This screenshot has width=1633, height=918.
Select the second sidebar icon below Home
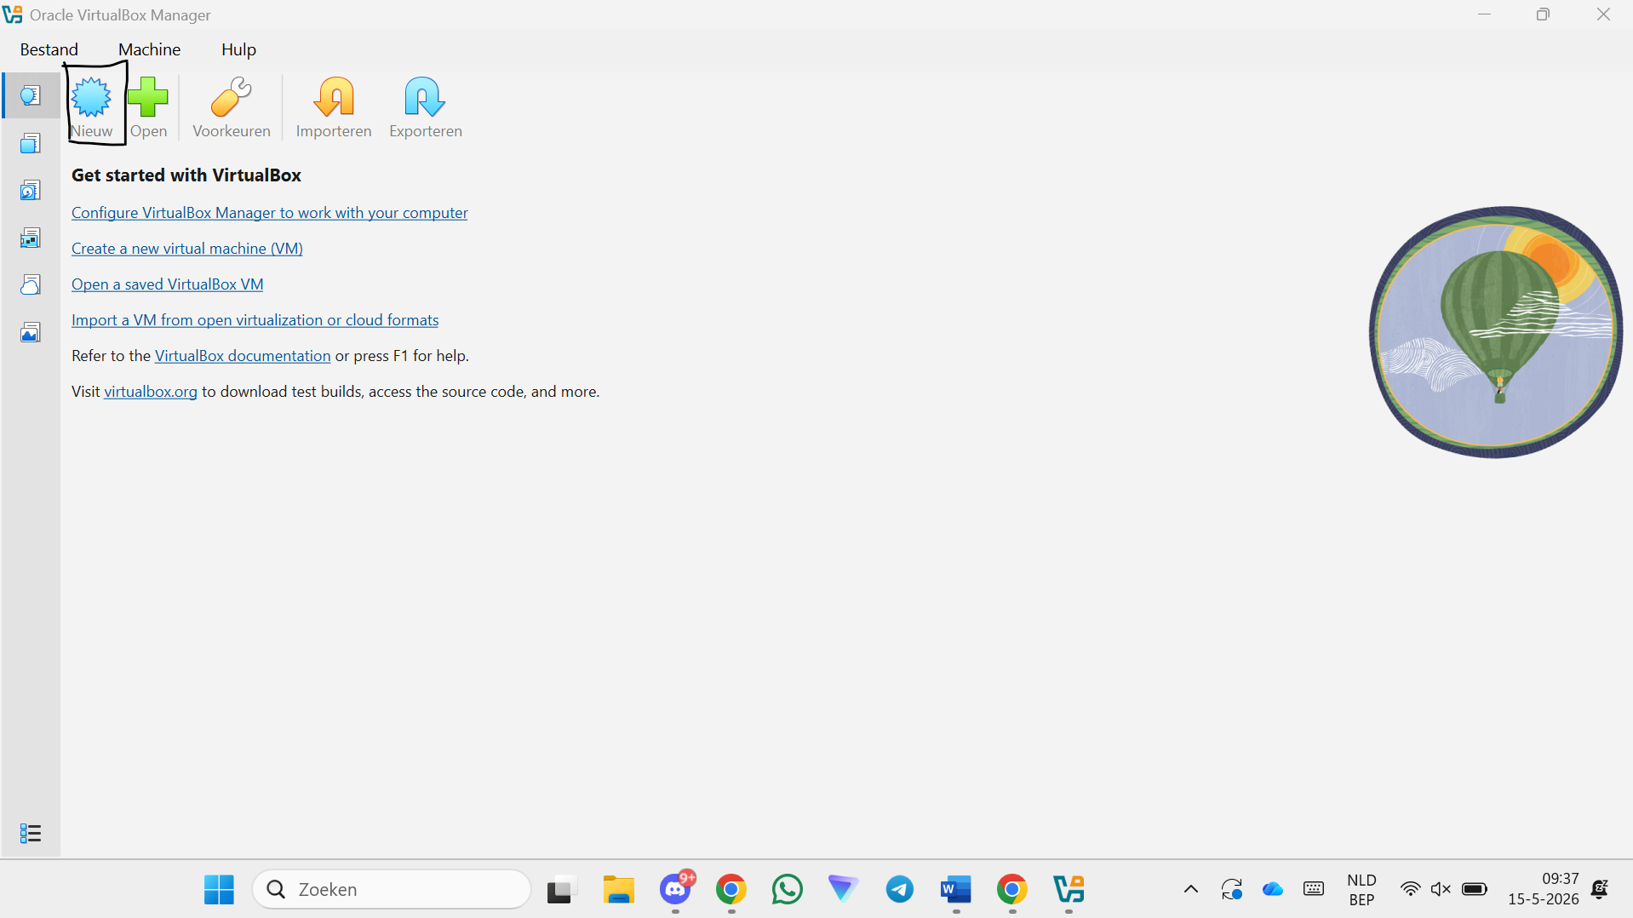tap(31, 143)
